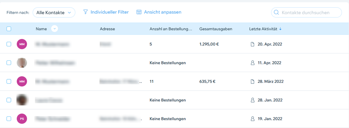Image resolution: width=349 pixels, height=128 pixels.
Task: Focus the Kontakte durchsuchen search field
Action: [x=306, y=13]
